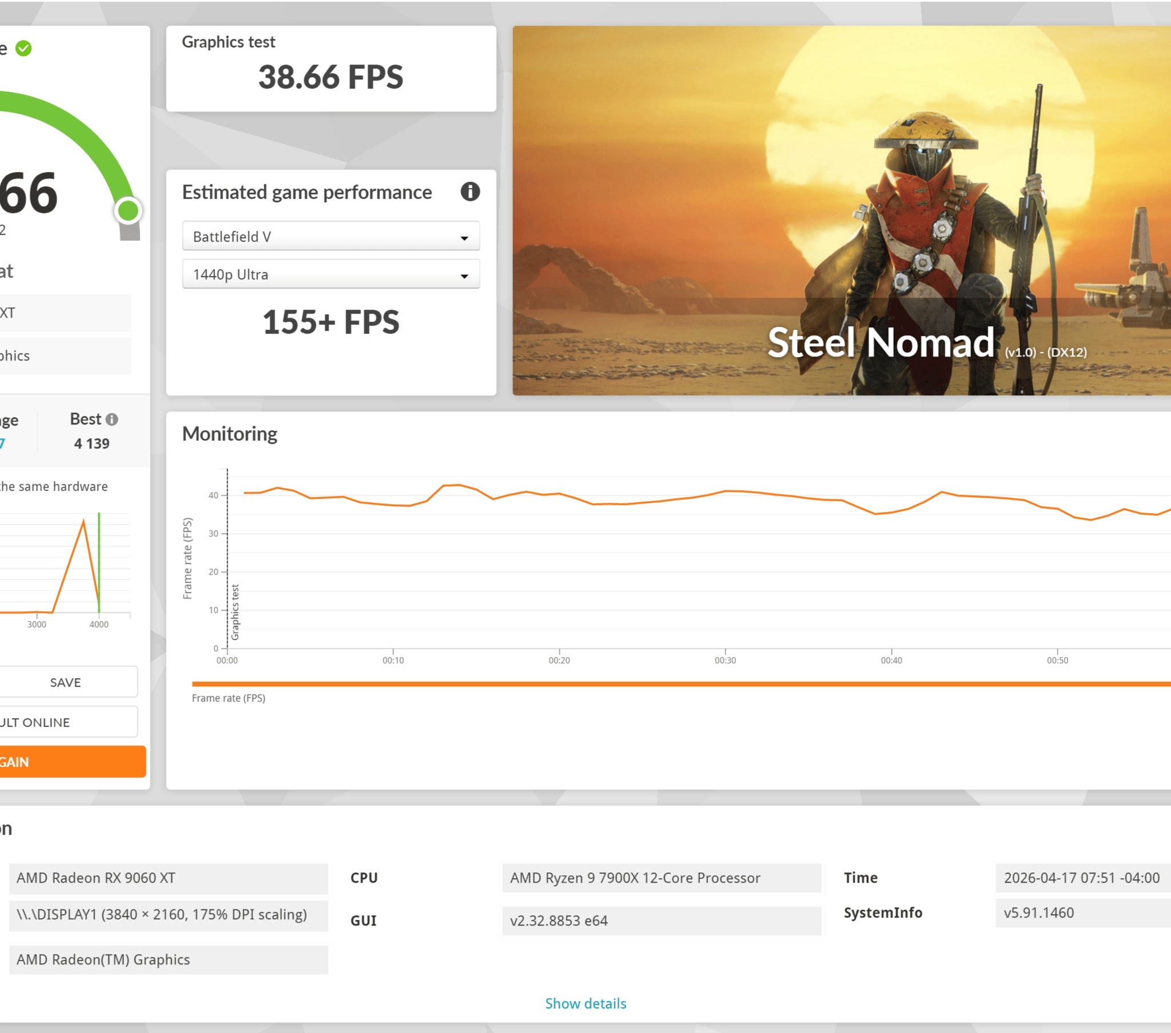
Task: Click the Steel Nomad benchmark artwork
Action: (x=842, y=211)
